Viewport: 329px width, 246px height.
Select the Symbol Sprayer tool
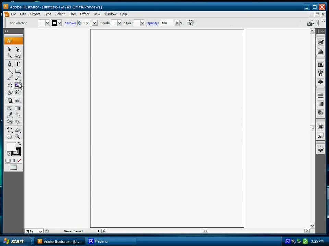pos(10,100)
